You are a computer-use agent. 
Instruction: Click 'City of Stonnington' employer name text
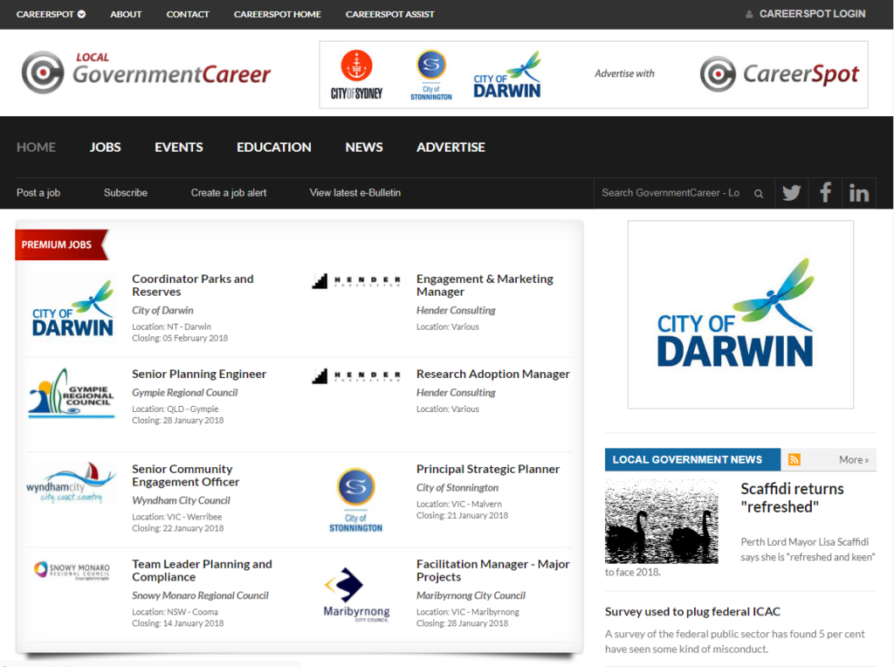(457, 488)
